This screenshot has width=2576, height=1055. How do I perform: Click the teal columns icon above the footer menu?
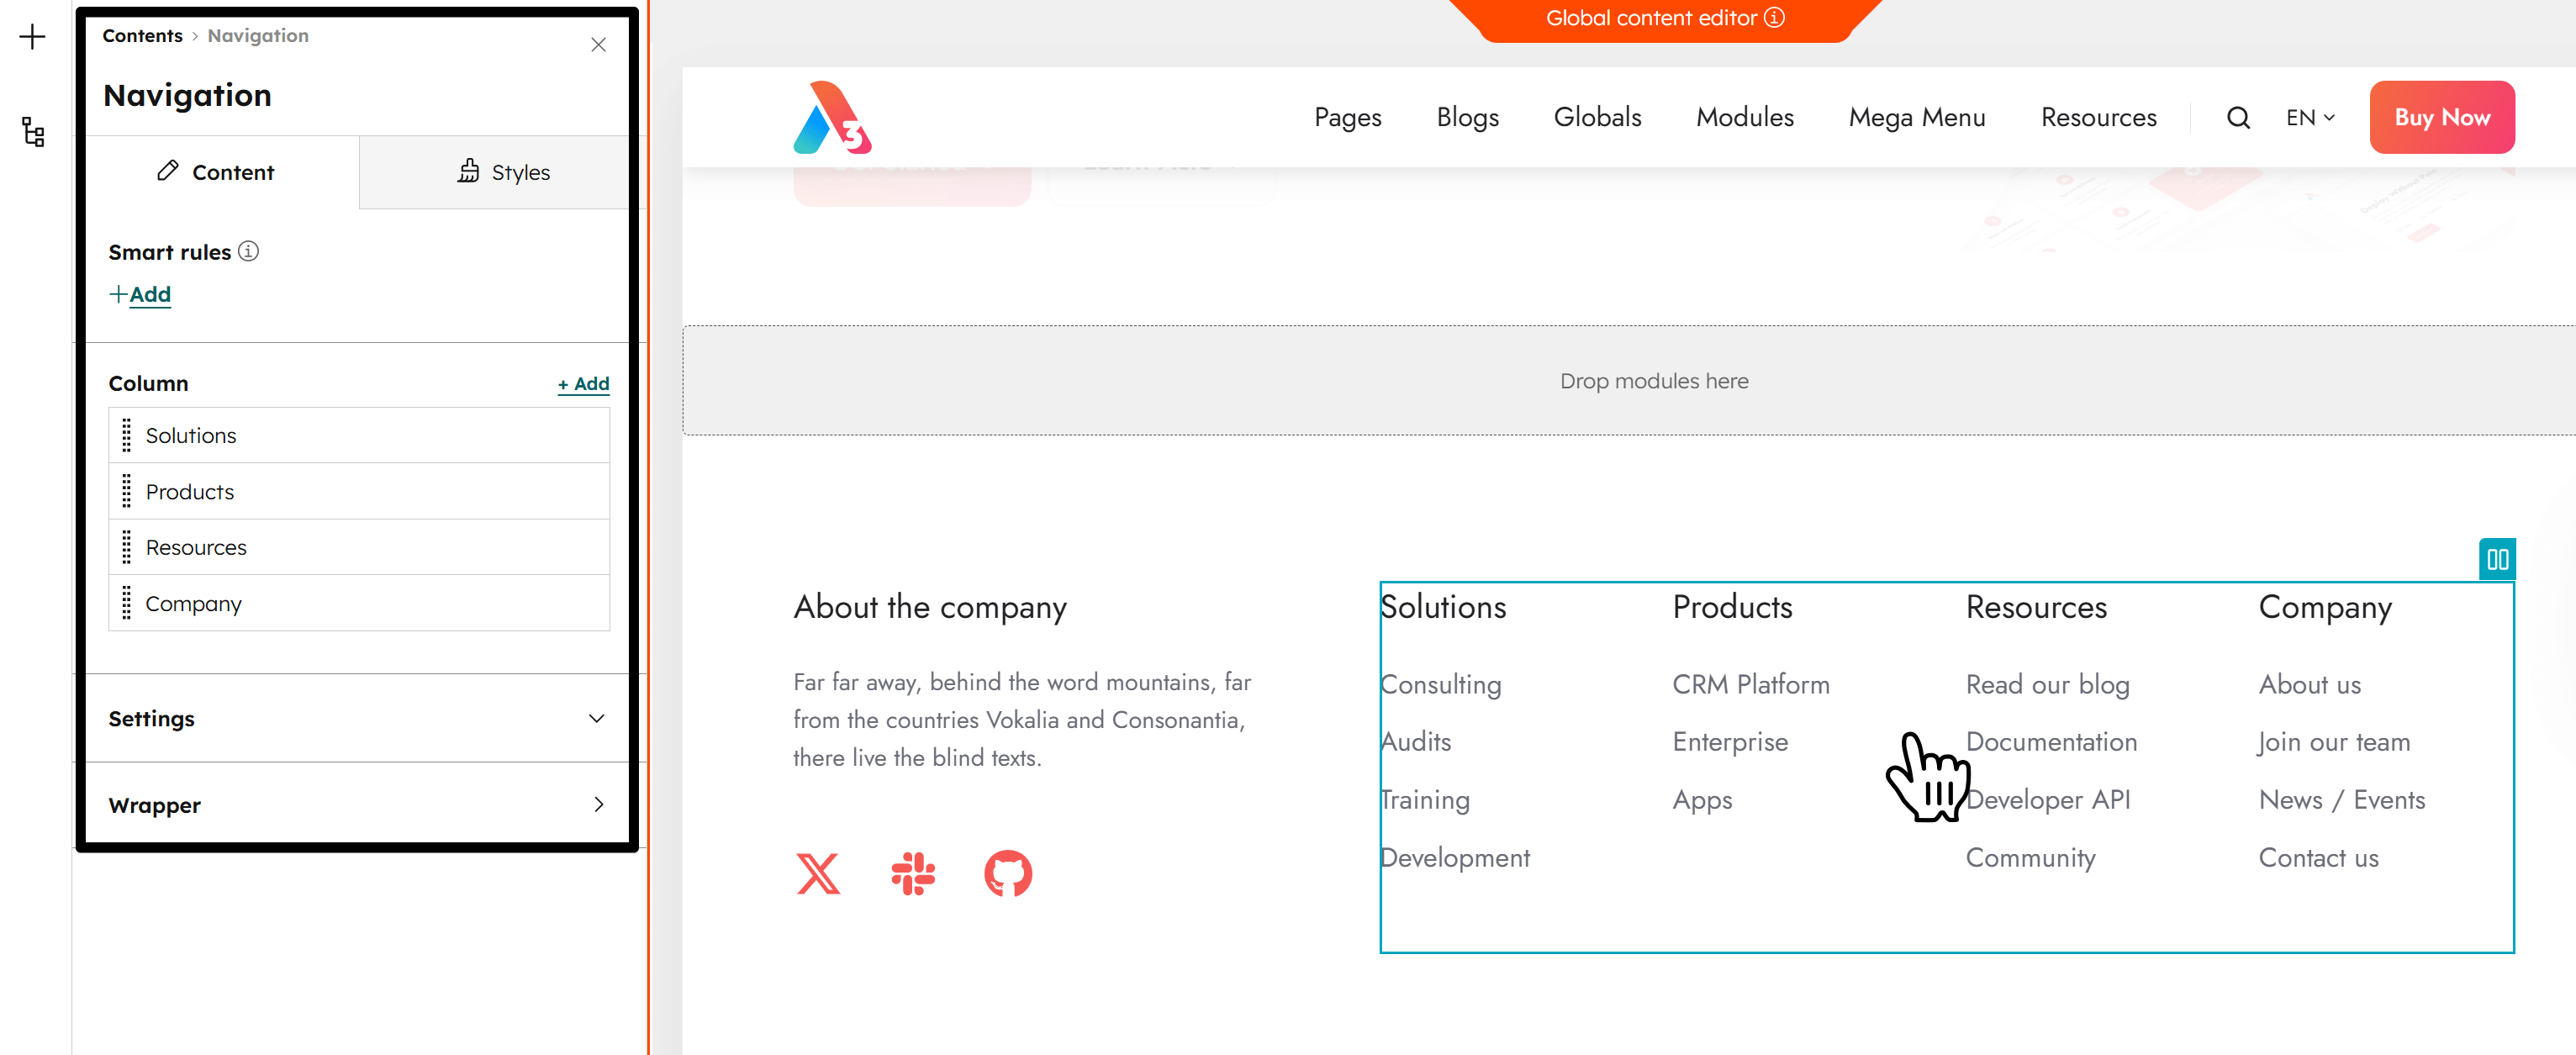pos(2497,559)
